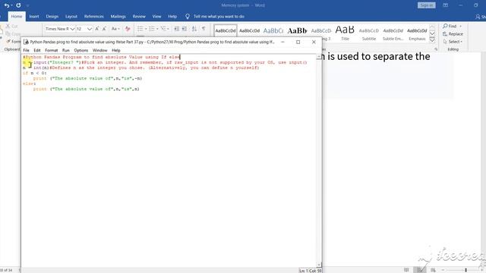Open the Window menu in the IDLE editor
486x273 pixels.
click(x=99, y=50)
